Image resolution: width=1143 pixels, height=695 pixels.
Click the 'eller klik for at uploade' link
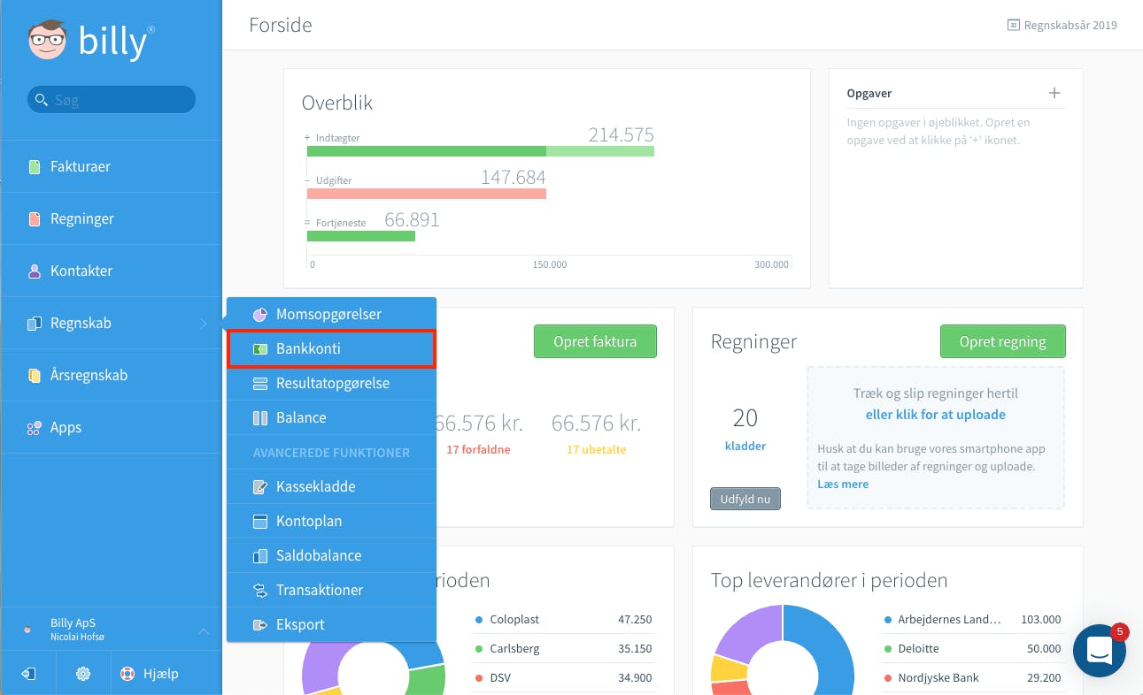(x=935, y=414)
